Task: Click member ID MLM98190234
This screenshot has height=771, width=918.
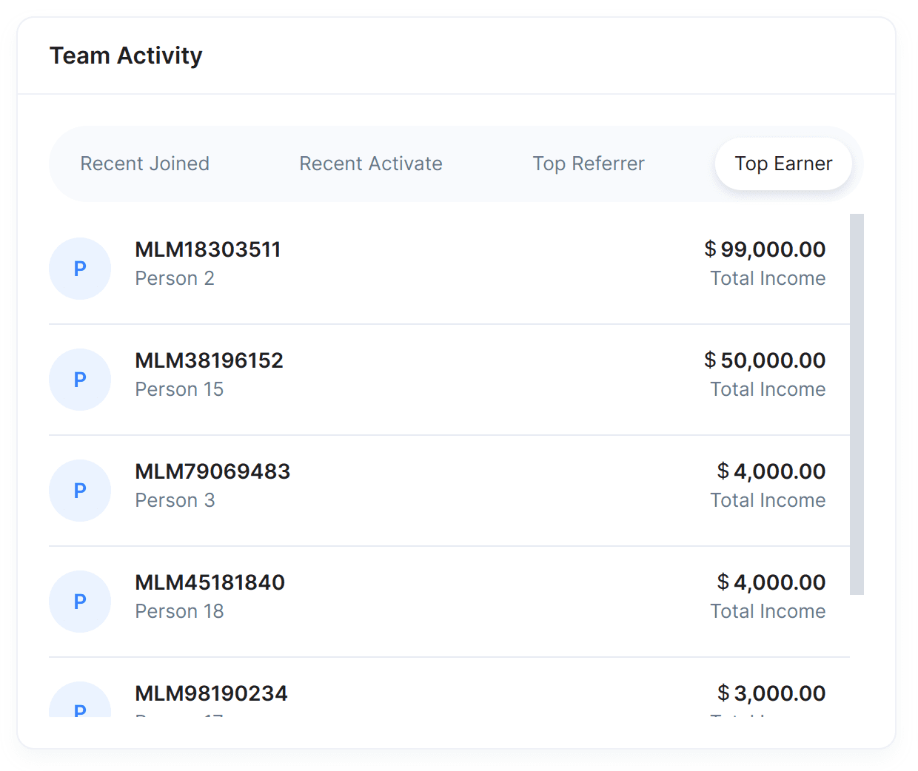Action: 212,693
